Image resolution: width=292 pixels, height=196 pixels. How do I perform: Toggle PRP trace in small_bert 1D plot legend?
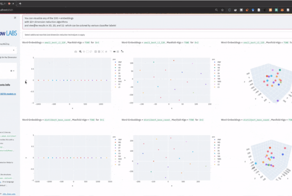click(x=118, y=62)
